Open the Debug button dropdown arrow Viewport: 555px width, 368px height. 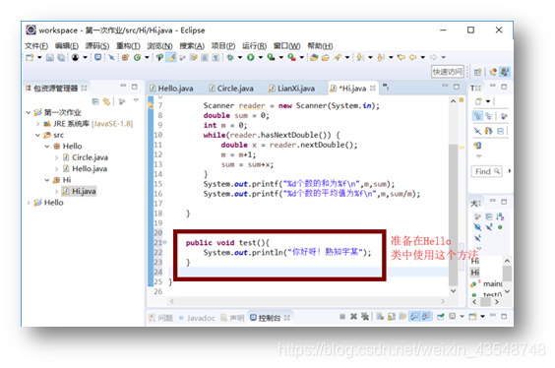coord(240,57)
